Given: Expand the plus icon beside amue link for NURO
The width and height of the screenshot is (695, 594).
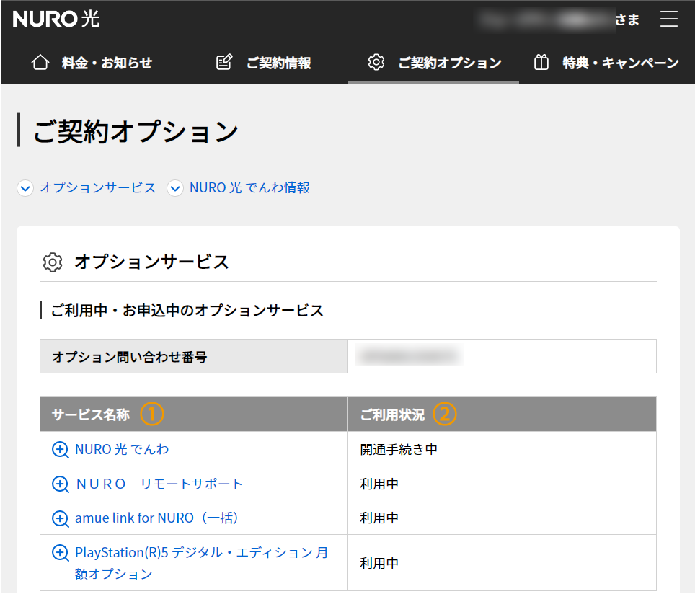Looking at the screenshot, I should [x=61, y=518].
